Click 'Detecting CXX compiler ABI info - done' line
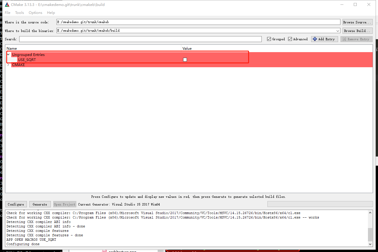Viewport: 378px width, 252px height. [46, 226]
